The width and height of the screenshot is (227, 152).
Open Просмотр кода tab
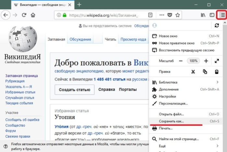click(x=133, y=39)
